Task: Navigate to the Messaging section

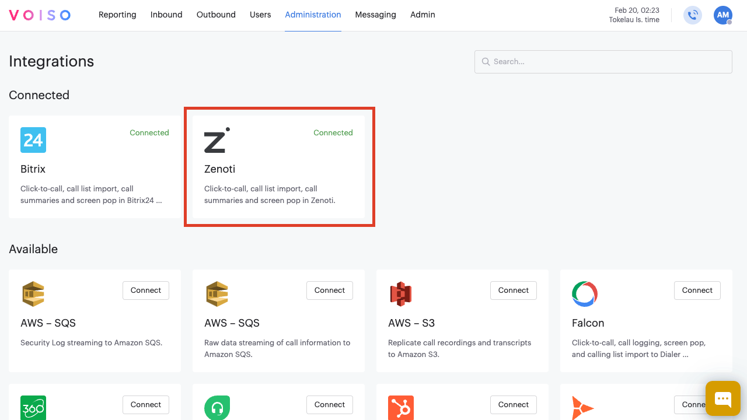Action: (x=375, y=15)
